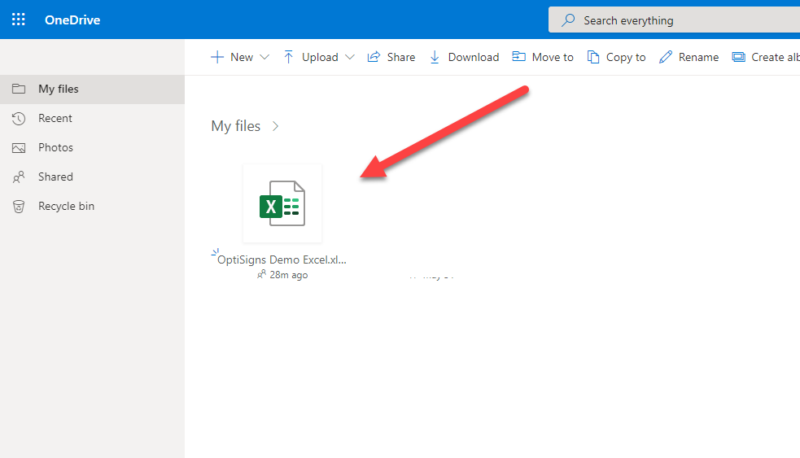Select the Move to command

[543, 57]
